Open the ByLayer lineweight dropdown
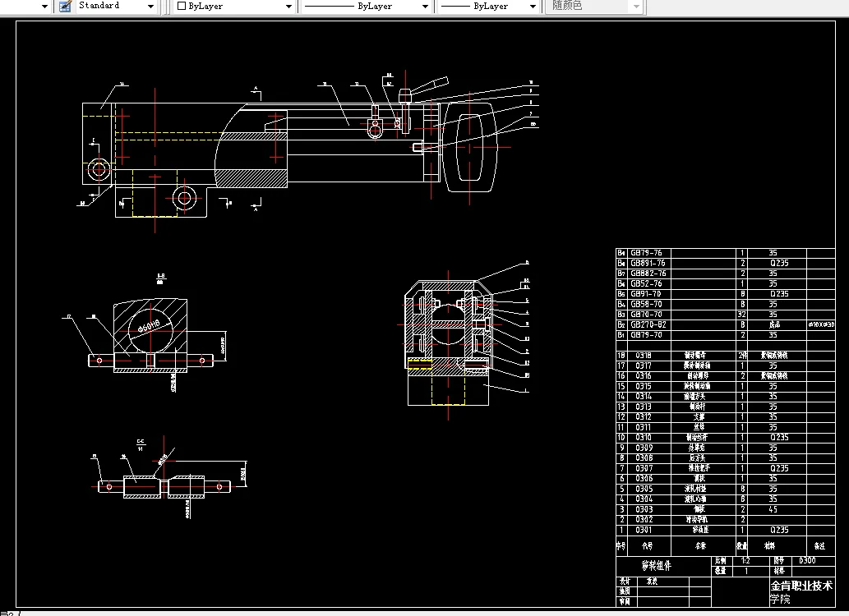 tap(533, 7)
